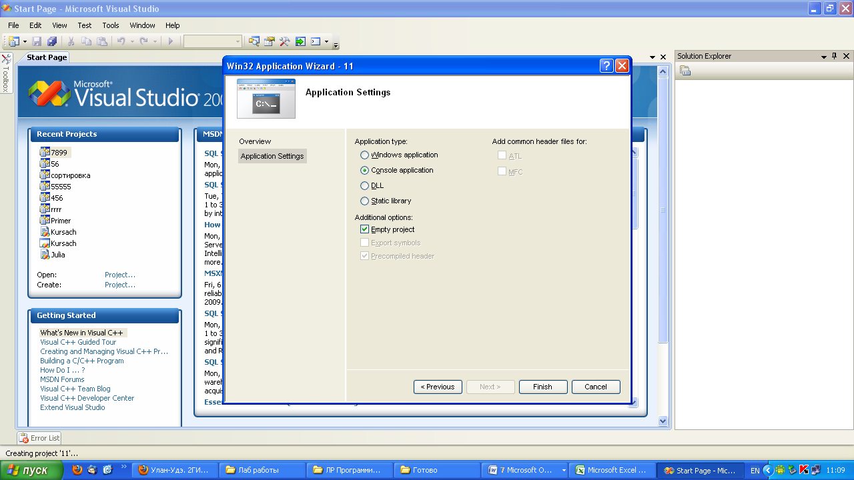Open the Overview page in wizard sidebar

point(255,141)
